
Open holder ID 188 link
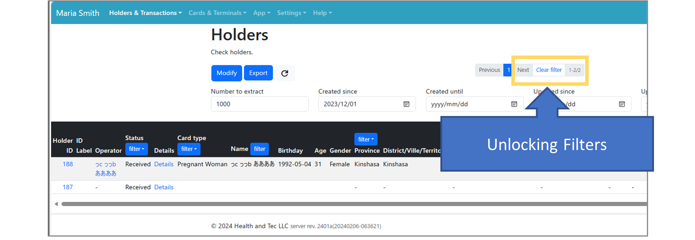click(x=68, y=164)
